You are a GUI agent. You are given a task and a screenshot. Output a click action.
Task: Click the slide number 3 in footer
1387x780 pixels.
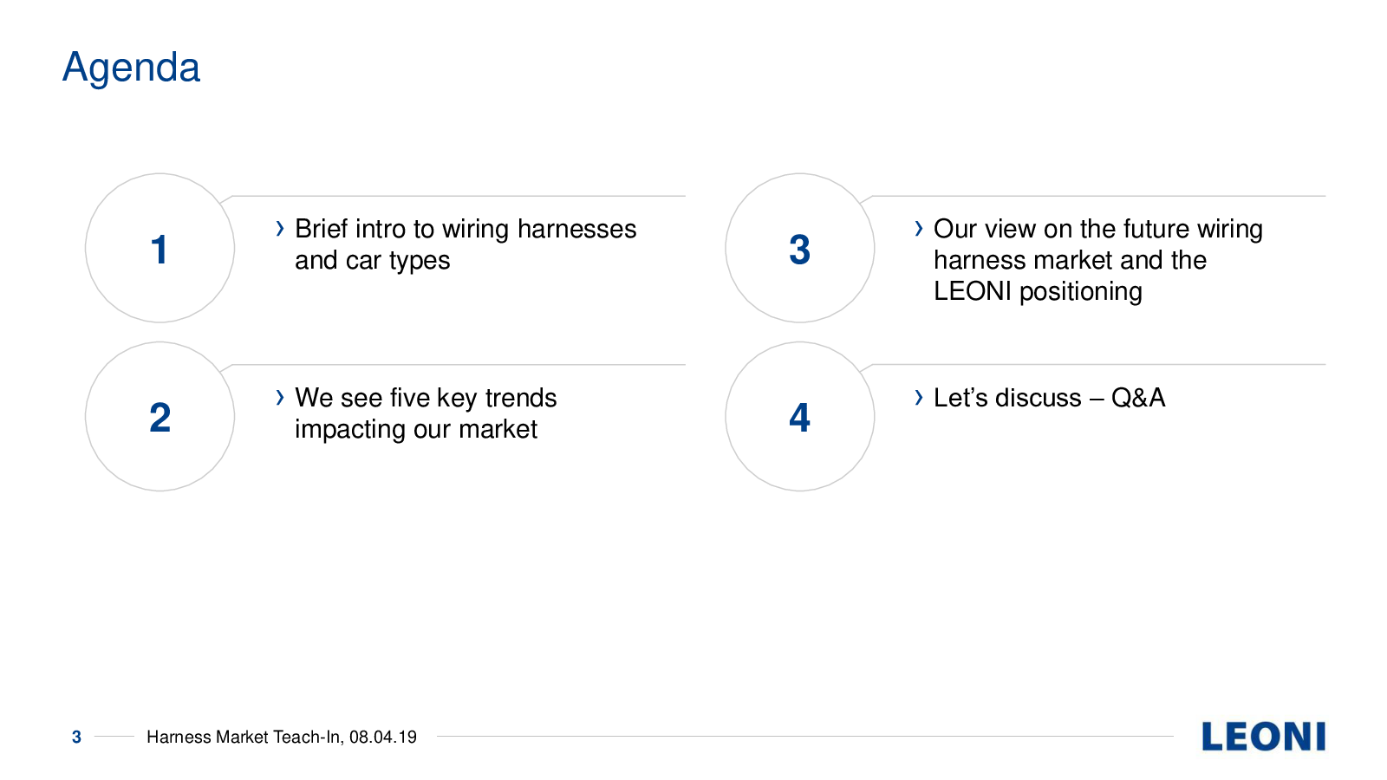76,737
